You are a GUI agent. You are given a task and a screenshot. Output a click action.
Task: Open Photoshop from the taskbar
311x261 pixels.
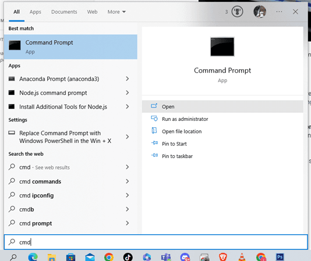tap(280, 257)
